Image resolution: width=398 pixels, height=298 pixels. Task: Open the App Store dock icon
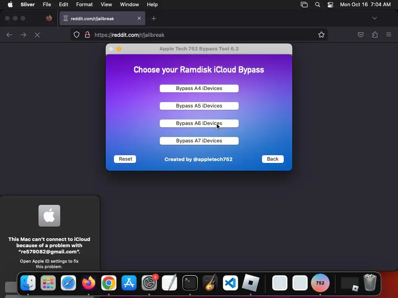[x=129, y=283]
